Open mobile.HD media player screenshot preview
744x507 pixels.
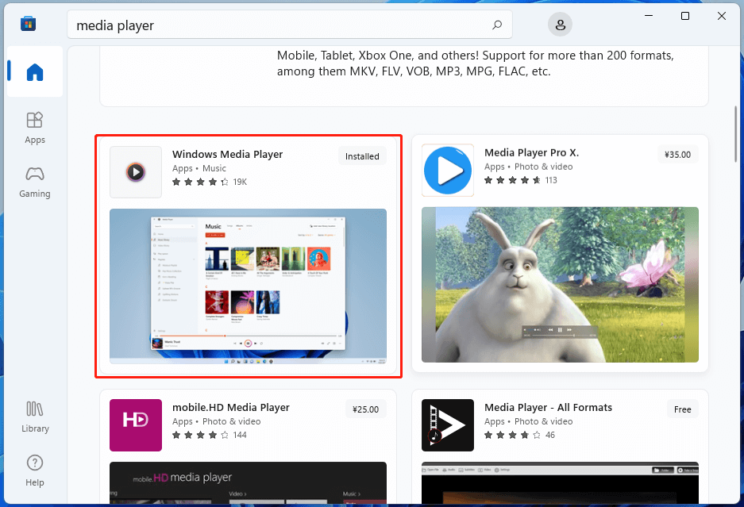tap(249, 483)
